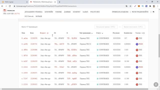Click the start time (UTC) field
The image size is (160, 90).
coord(106,27)
